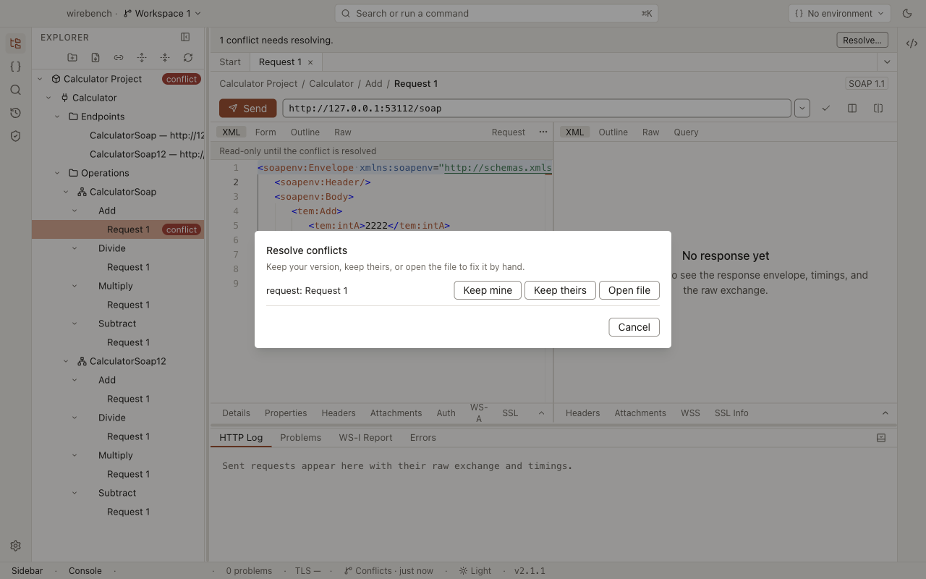Screen dimensions: 926x579
Task: Switch to the Problems tab
Action: pyautogui.click(x=300, y=438)
